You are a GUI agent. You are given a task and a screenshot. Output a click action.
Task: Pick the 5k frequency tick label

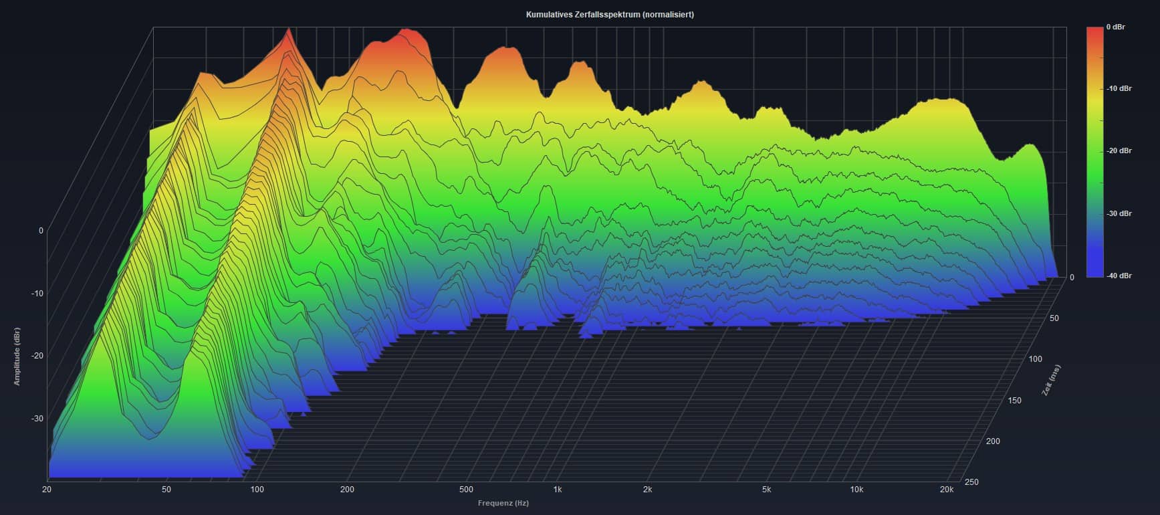pyautogui.click(x=766, y=490)
